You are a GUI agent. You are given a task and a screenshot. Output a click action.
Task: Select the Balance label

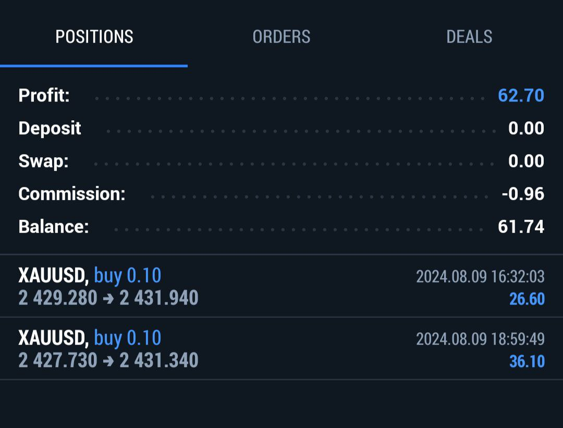54,227
